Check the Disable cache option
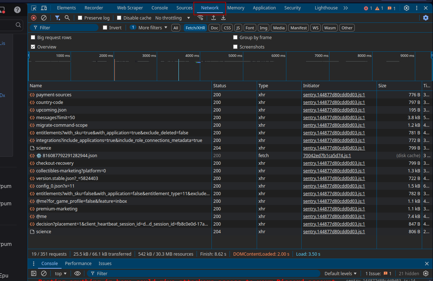This screenshot has height=281, width=433. (119, 18)
